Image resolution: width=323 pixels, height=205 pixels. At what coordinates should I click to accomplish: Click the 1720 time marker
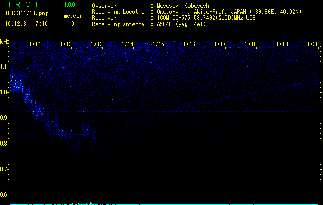point(313,44)
